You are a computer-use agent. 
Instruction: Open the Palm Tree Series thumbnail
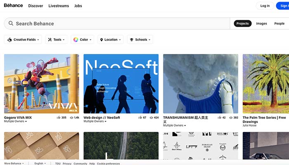[x=266, y=84]
